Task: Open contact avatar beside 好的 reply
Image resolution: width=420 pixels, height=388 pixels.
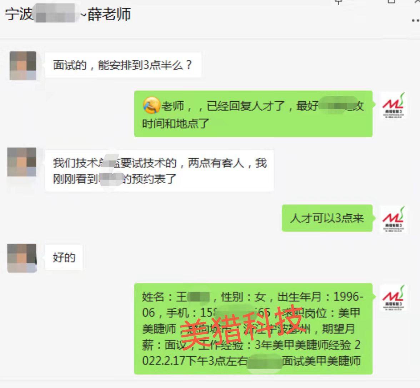Action: coord(22,258)
